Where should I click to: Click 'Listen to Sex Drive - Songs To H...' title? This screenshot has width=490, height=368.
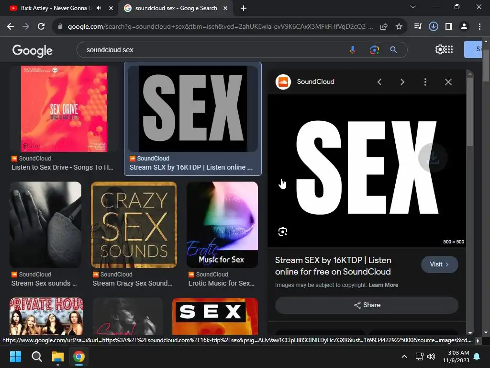point(62,167)
